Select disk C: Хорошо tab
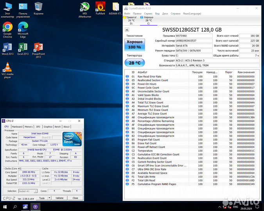The image size is (264, 211). 149,20
